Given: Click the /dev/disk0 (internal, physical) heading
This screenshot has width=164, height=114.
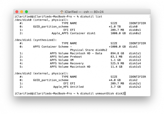Looking at the screenshot, I should [x=42, y=20].
